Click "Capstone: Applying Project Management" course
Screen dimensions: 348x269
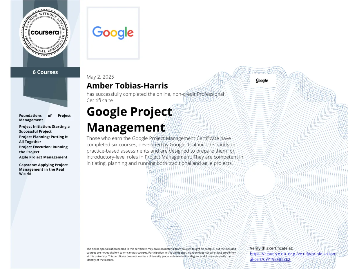tap(43, 169)
